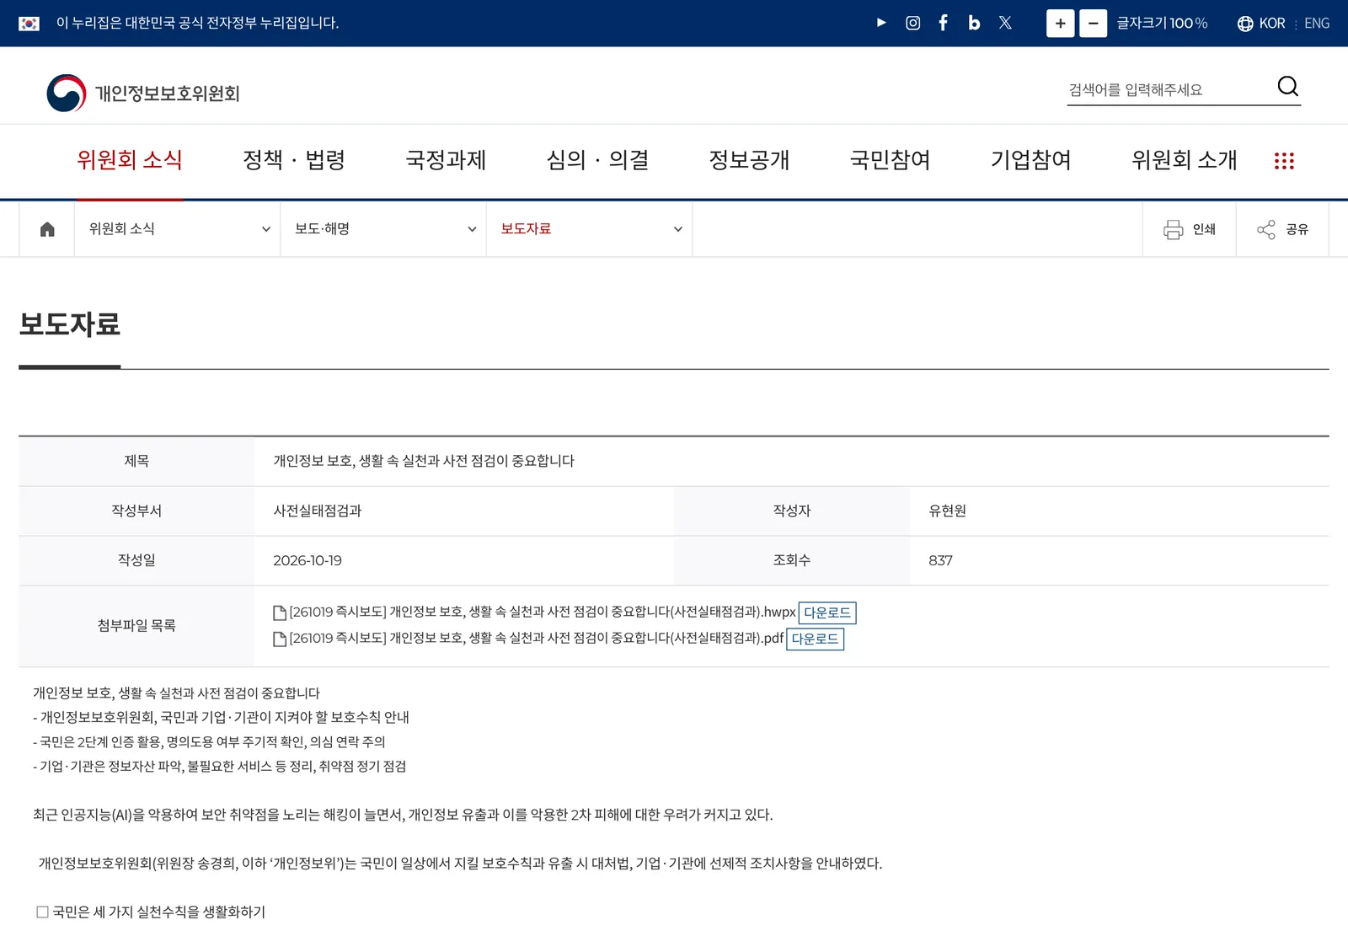Viewport: 1348px width, 936px height.
Task: Click the globe language icon
Action: [x=1245, y=24]
